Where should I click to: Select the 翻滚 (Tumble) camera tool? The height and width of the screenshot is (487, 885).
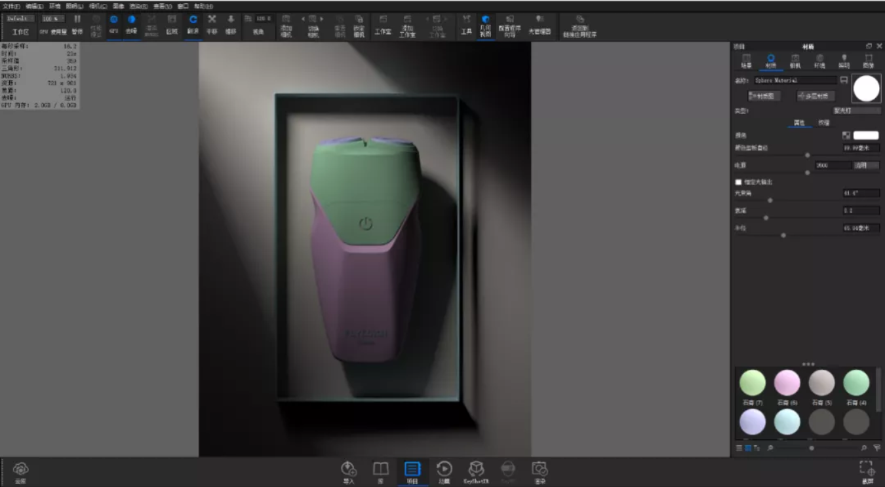click(193, 24)
